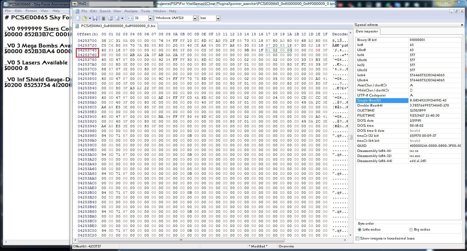The image size is (467, 251).
Task: Click the Open file folder icon
Action: click(84, 18)
